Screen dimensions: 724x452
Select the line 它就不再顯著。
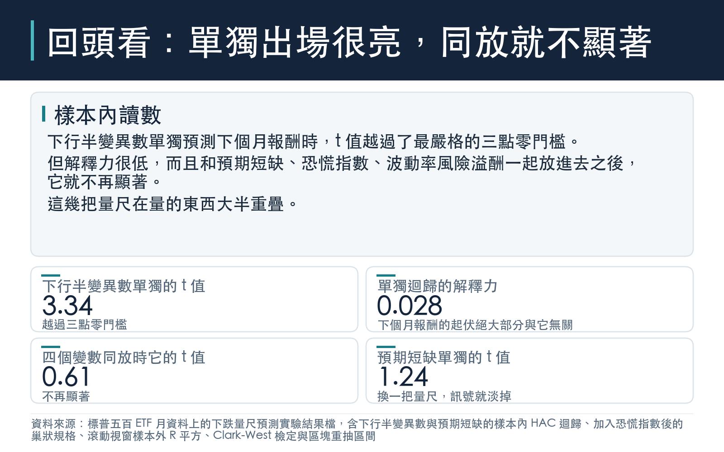[x=105, y=182]
